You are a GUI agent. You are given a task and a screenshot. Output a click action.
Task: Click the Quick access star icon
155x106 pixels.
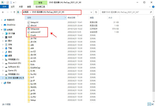pyautogui.click(x=5, y=20)
